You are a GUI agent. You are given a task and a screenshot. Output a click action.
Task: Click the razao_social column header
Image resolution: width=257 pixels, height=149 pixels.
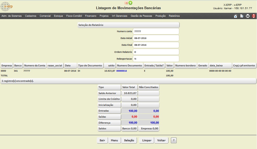(55, 66)
